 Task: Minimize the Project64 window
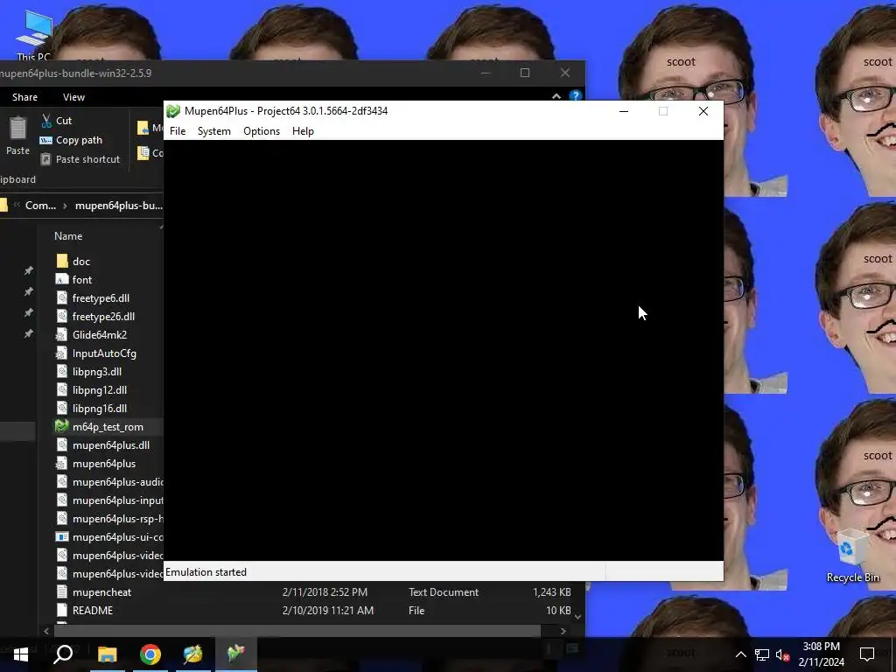[x=624, y=111]
